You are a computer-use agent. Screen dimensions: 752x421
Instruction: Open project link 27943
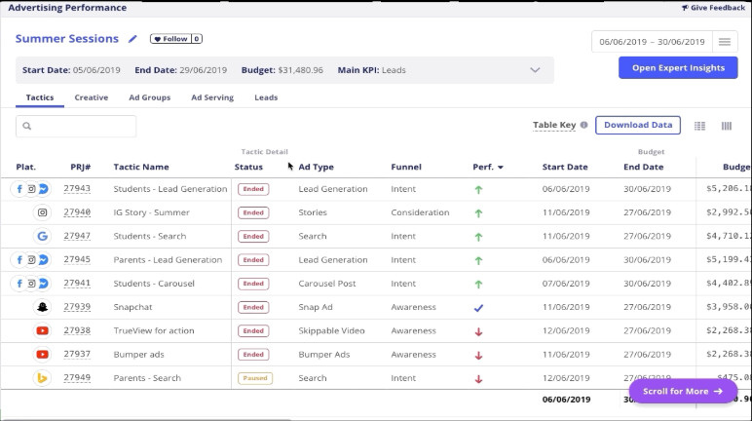coord(77,189)
